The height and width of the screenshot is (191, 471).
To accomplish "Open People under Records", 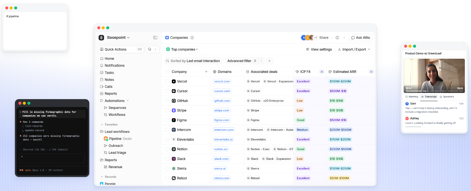I will 108,184.
